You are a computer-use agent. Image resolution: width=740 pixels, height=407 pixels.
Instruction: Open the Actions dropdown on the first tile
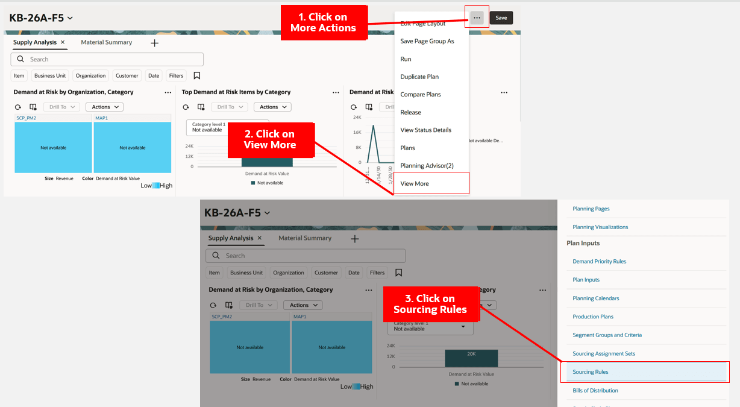[x=104, y=106]
